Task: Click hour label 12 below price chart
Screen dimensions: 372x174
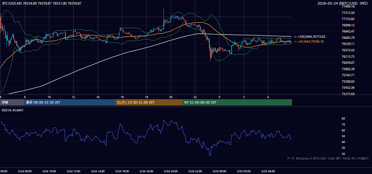Action: pos(73,97)
